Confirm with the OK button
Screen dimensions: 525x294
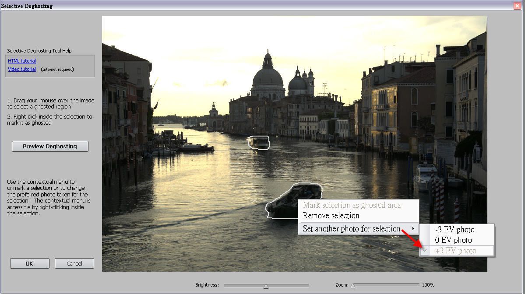(x=29, y=263)
